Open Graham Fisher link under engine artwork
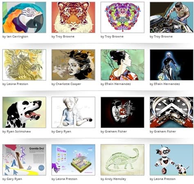Screen dimensions: 194x184 (x=116, y=132)
